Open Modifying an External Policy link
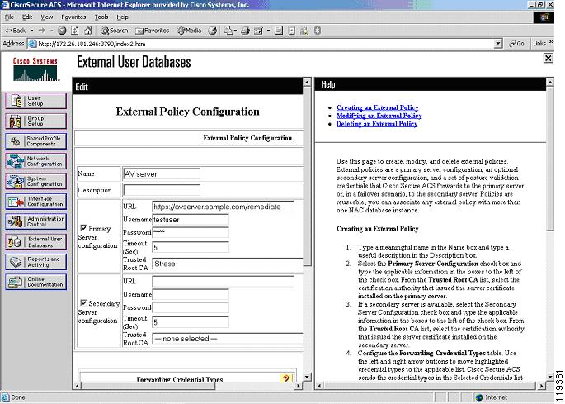Image resolution: width=565 pixels, height=404 pixels. point(379,116)
